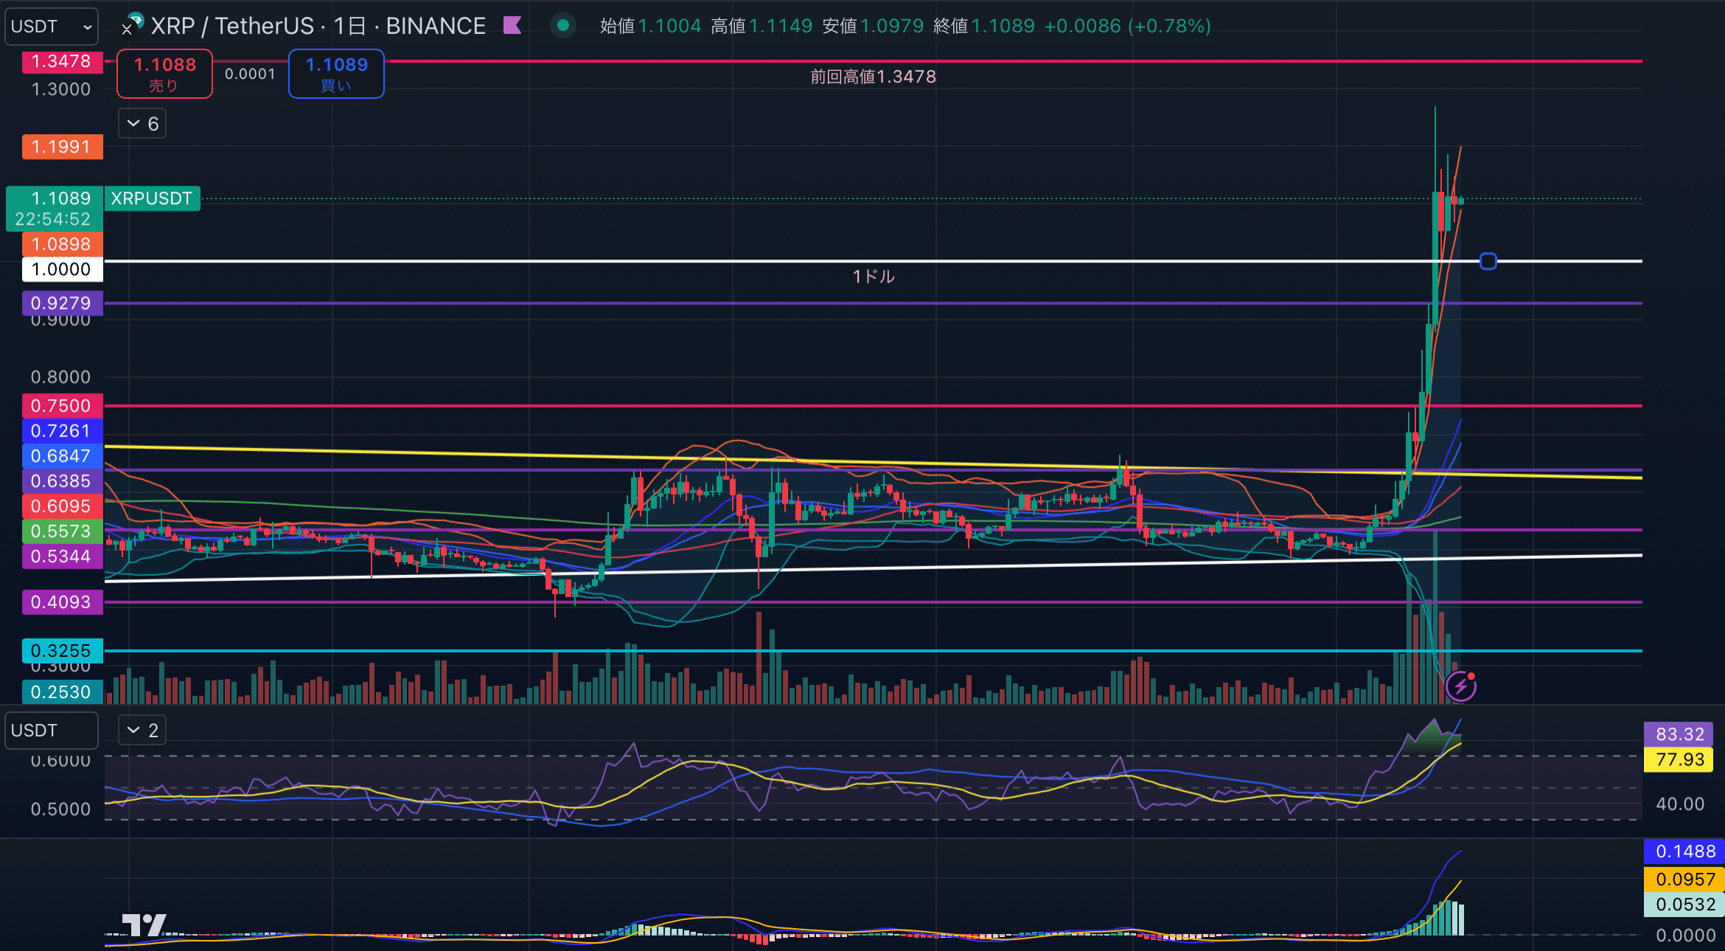Click the 1.1088 売り sell button
1725x951 pixels.
pos(164,74)
